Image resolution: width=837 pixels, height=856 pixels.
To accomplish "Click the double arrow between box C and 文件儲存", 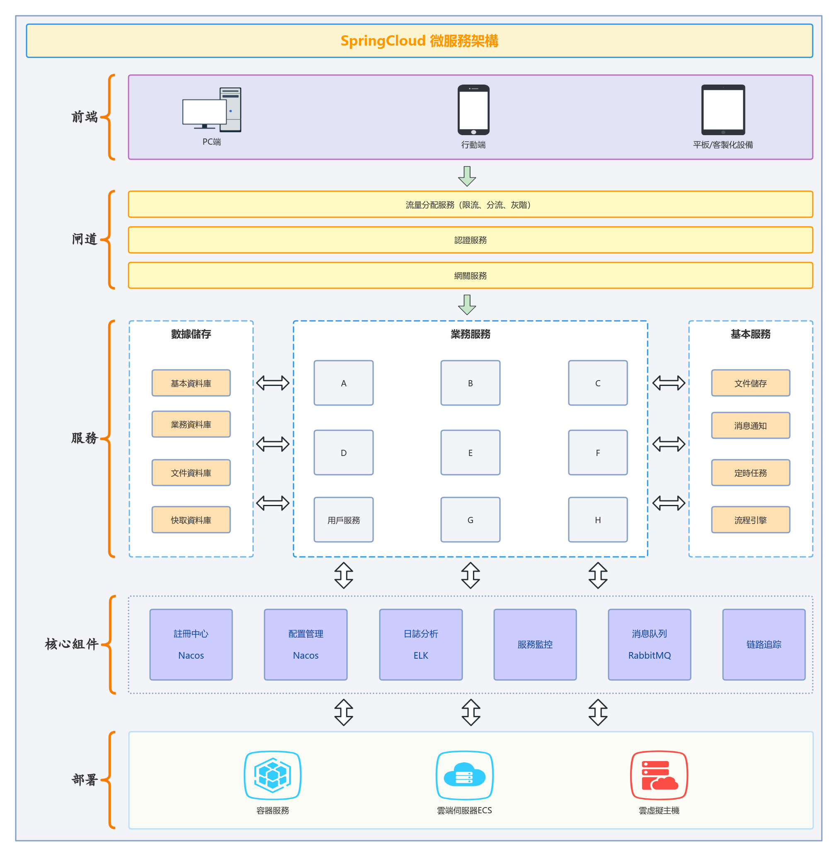I will (x=669, y=383).
